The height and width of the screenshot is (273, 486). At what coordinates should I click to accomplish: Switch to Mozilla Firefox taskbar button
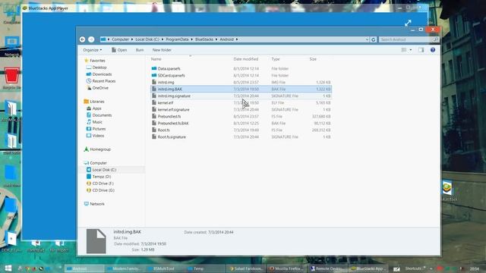coord(286,268)
